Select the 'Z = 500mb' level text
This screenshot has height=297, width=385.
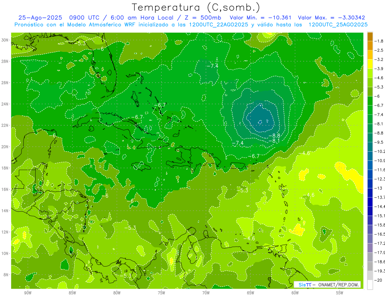(202, 18)
